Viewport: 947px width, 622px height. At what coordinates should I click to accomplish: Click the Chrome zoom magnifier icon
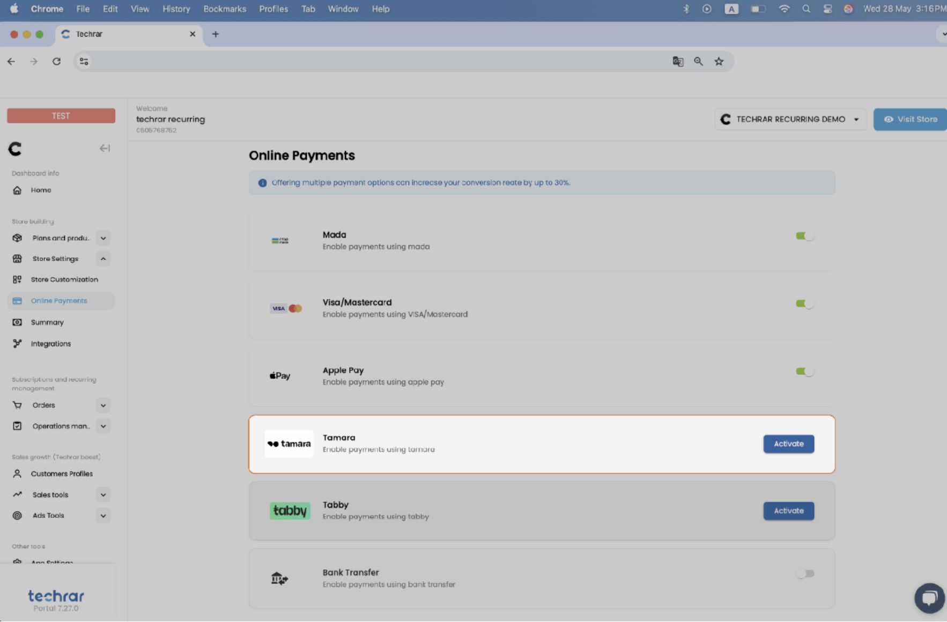[x=698, y=62]
